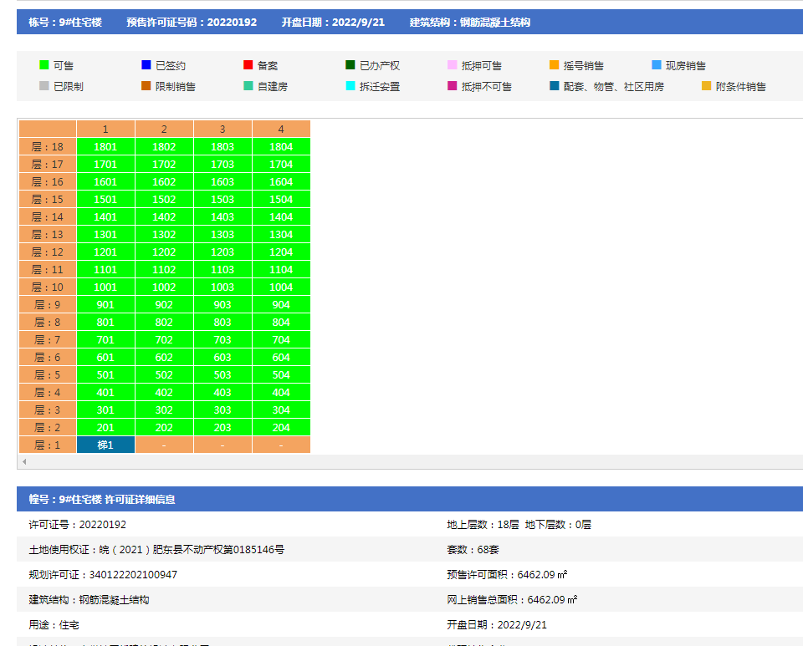Open unit 403
This screenshot has height=646, width=803.
pos(222,392)
